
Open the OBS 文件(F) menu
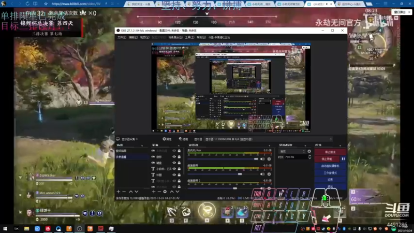[122, 37]
